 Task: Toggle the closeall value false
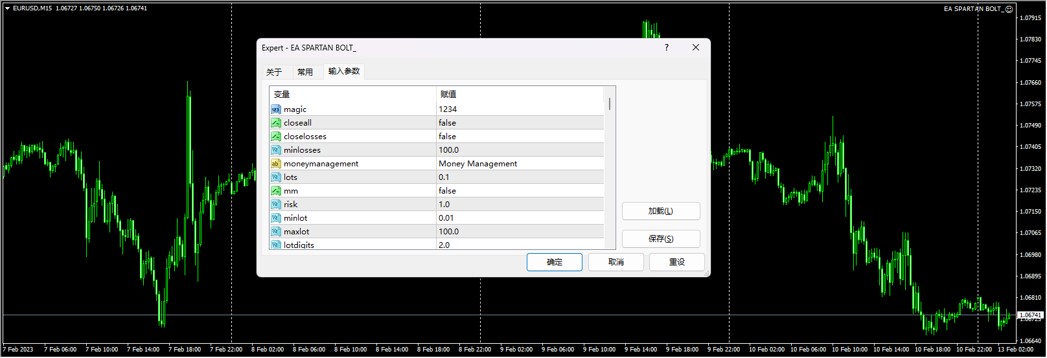[447, 123]
